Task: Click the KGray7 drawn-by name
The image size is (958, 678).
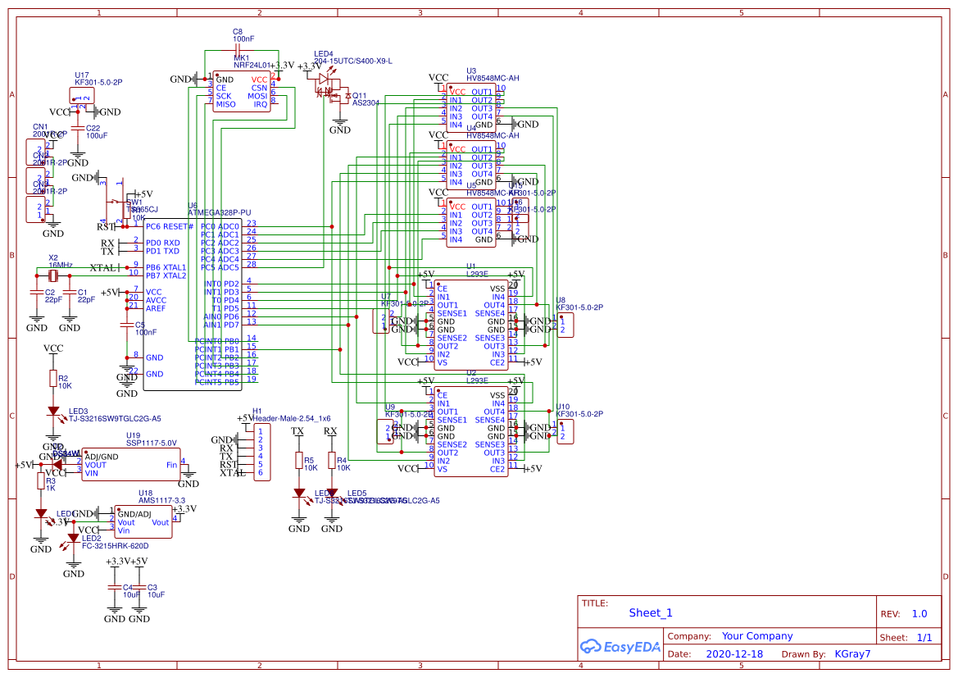Action: click(x=852, y=653)
